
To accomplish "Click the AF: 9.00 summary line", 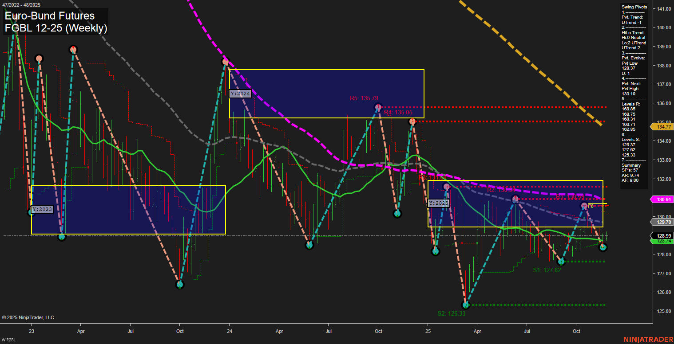I will pyautogui.click(x=630, y=180).
